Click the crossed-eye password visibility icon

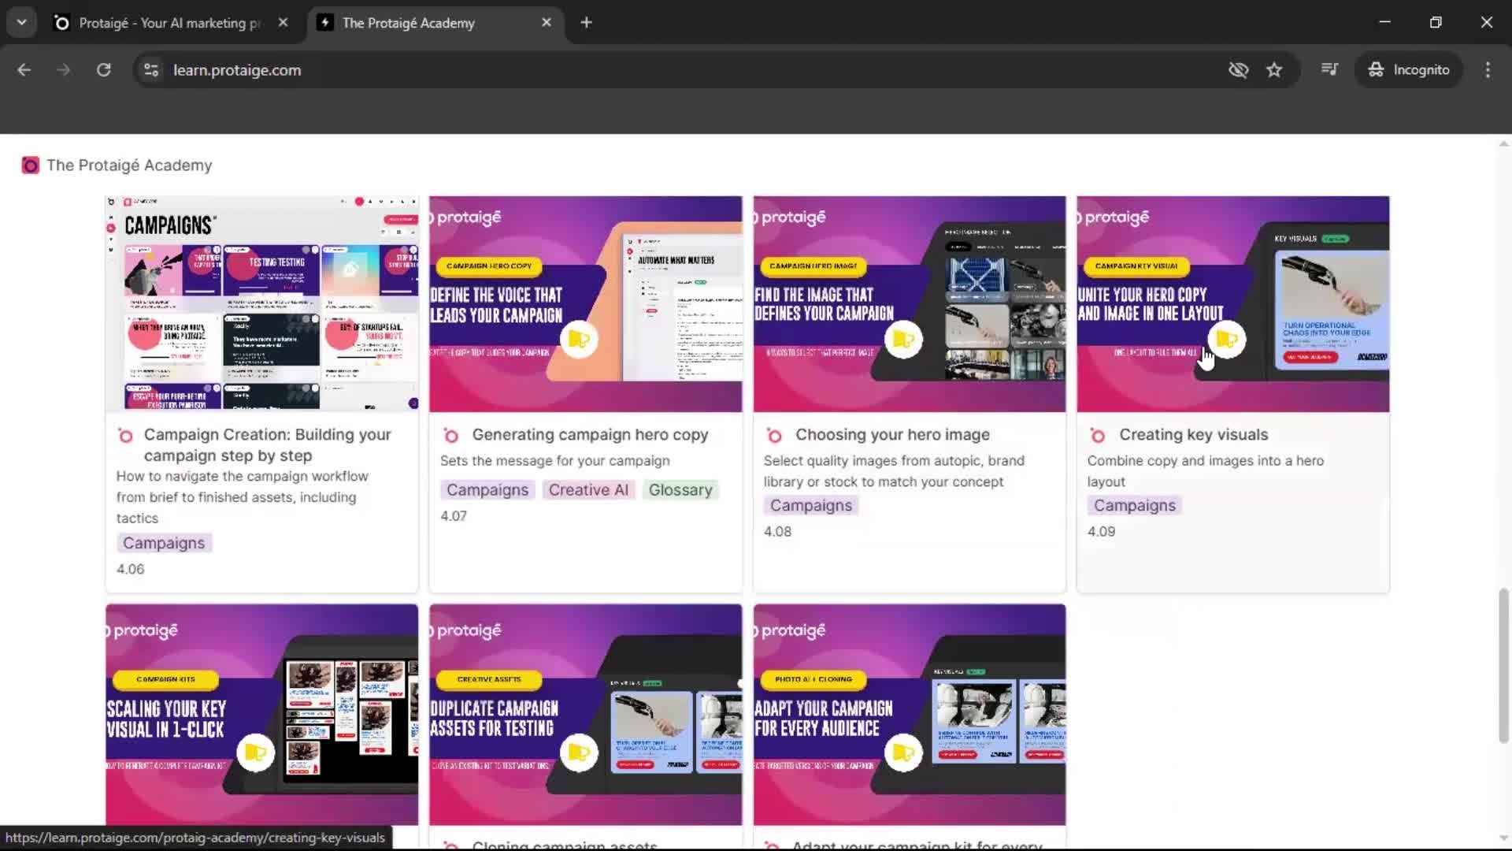[1238, 69]
